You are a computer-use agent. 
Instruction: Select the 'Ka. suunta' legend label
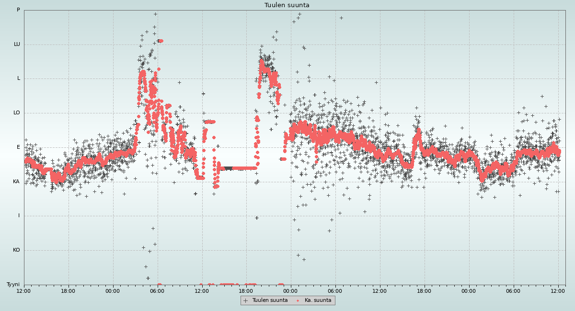318,300
